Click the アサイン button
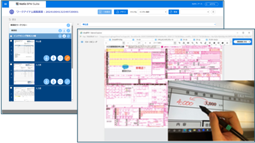255x143 pixels. click(x=121, y=12)
